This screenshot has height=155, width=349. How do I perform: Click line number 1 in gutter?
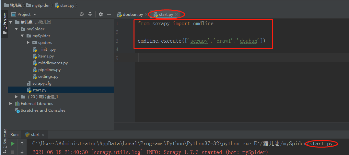[117, 24]
